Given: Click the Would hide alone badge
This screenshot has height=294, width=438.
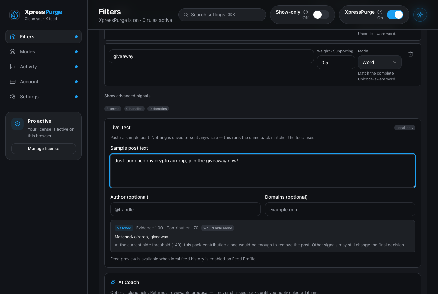Looking at the screenshot, I should click(x=218, y=228).
